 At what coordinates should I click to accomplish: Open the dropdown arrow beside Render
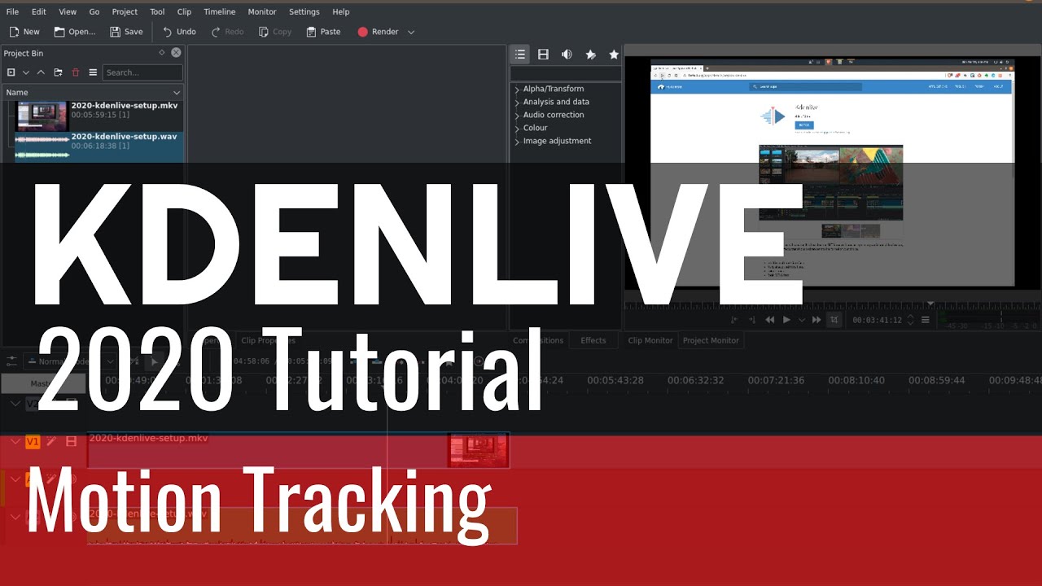click(411, 32)
